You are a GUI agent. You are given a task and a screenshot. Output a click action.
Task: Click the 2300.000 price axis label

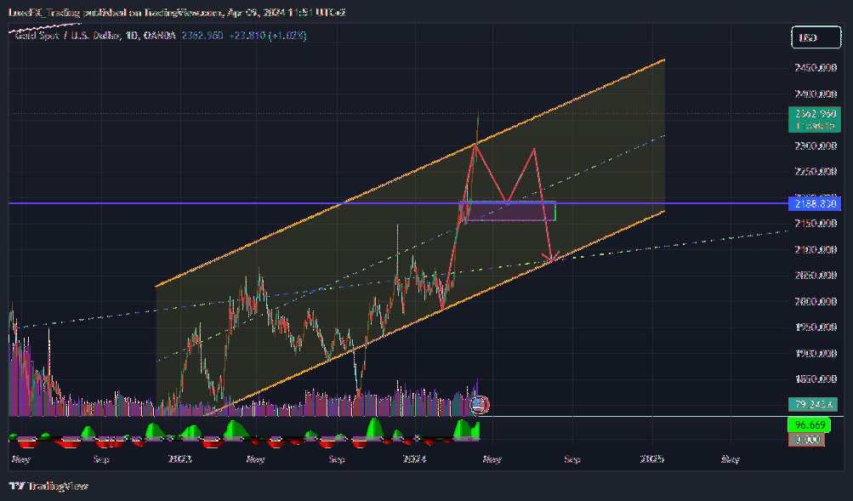coord(816,145)
